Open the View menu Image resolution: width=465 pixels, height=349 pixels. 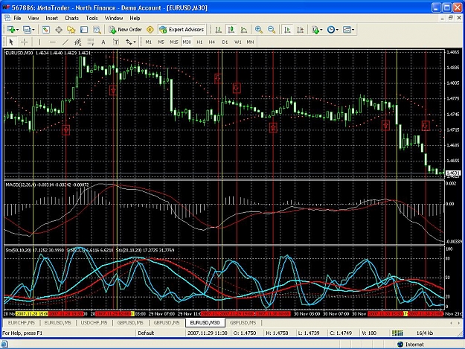(33, 18)
